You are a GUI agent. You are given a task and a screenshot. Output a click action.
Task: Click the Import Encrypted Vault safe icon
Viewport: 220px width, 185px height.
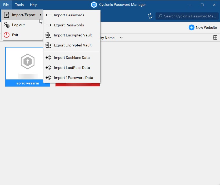(x=48, y=35)
